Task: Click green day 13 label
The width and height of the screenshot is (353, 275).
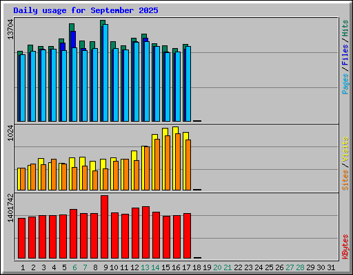Action: coord(145,267)
